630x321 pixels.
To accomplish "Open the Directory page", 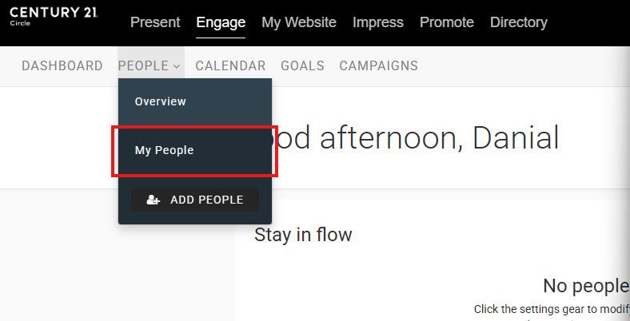I will coord(519,22).
